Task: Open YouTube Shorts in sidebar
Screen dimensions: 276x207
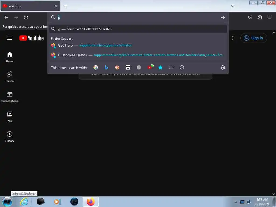Action: [x=10, y=77]
